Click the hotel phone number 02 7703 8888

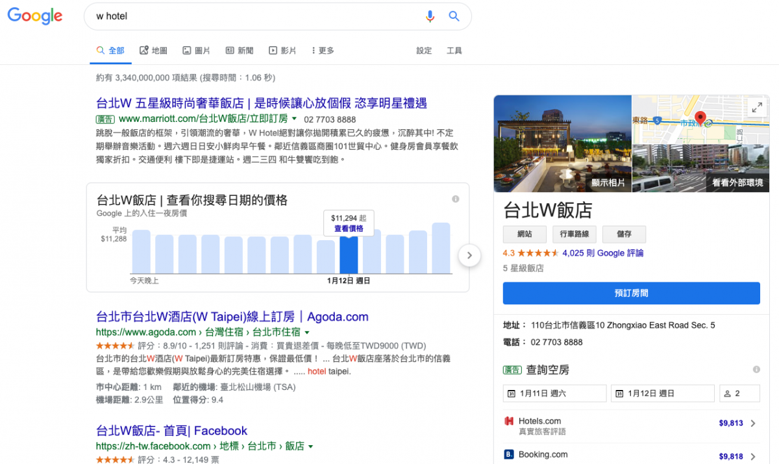556,342
